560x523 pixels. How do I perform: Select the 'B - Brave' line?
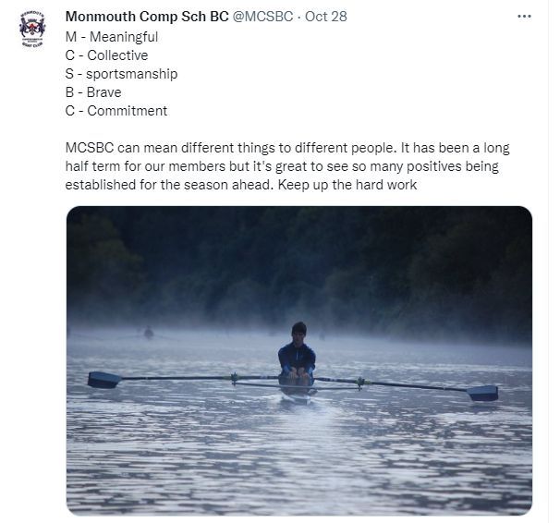(x=93, y=92)
